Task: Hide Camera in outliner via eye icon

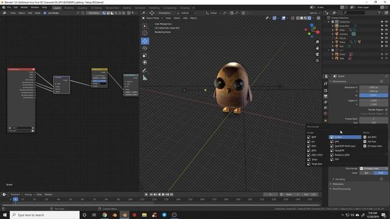Action: pos(386,34)
